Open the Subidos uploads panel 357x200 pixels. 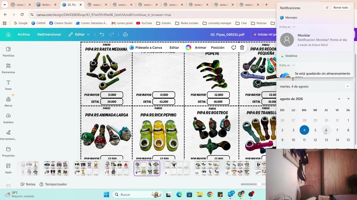click(8, 118)
